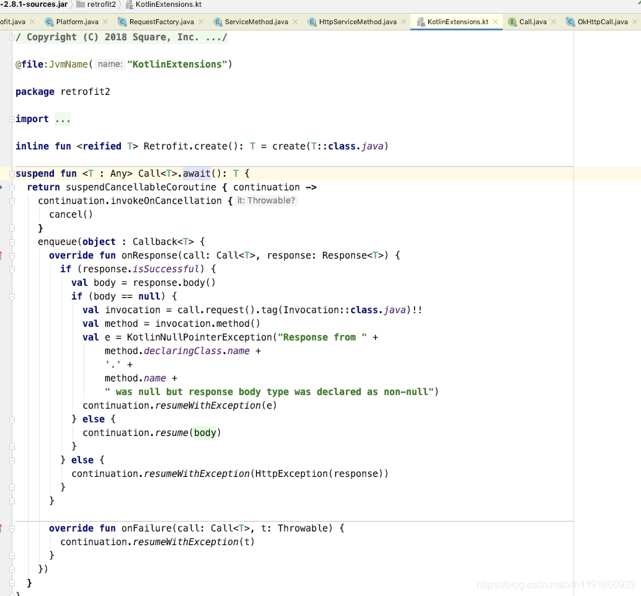Select the KotlinExtensions.kt tab
The height and width of the screenshot is (596, 641).
point(458,22)
